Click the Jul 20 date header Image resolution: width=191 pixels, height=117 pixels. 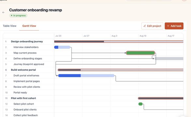[x=58, y=36]
